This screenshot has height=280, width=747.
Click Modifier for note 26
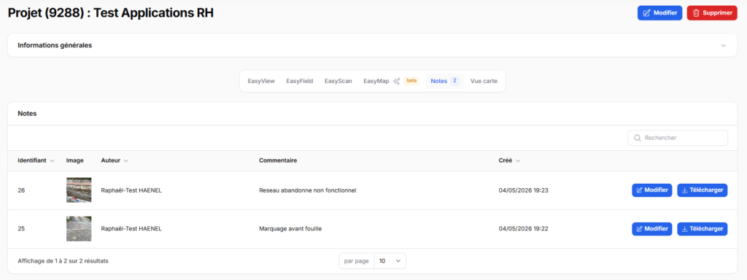[651, 190]
